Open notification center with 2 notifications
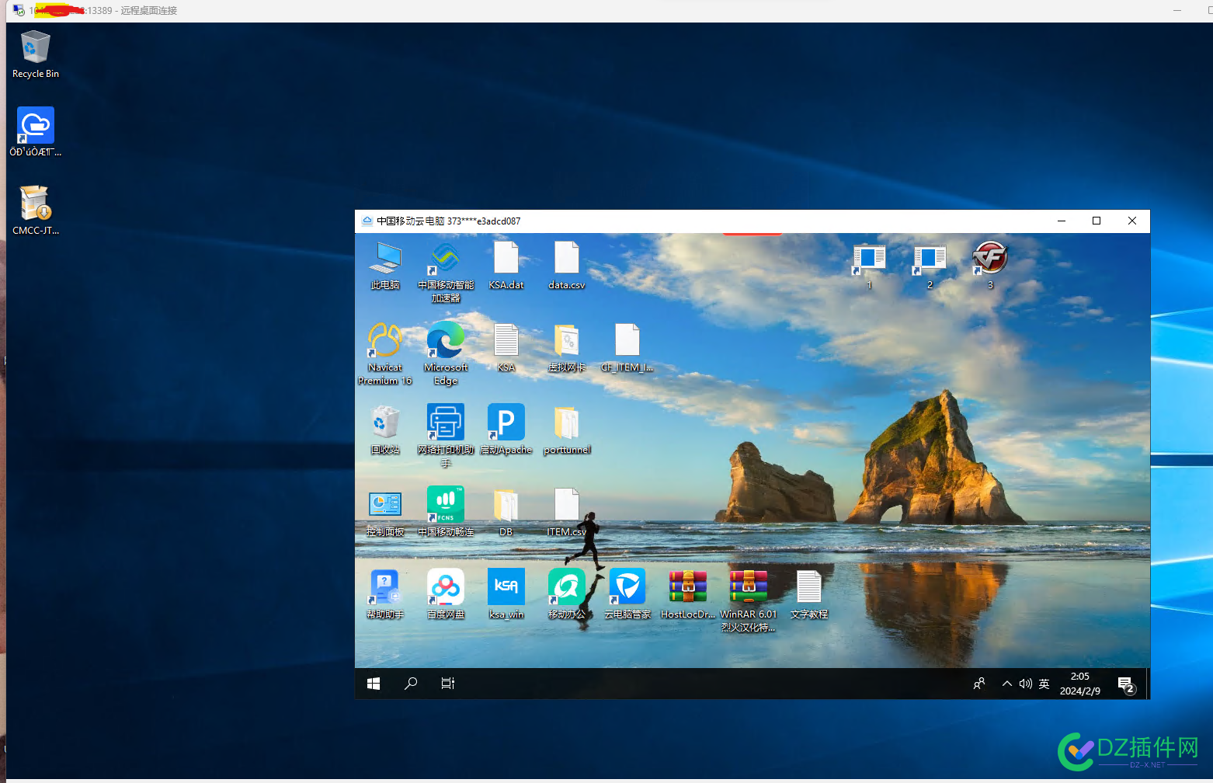1213x783 pixels. tap(1126, 684)
